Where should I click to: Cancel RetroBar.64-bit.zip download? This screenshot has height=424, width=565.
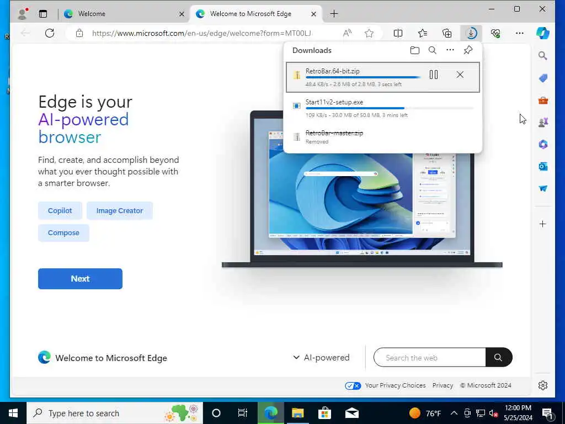[460, 75]
